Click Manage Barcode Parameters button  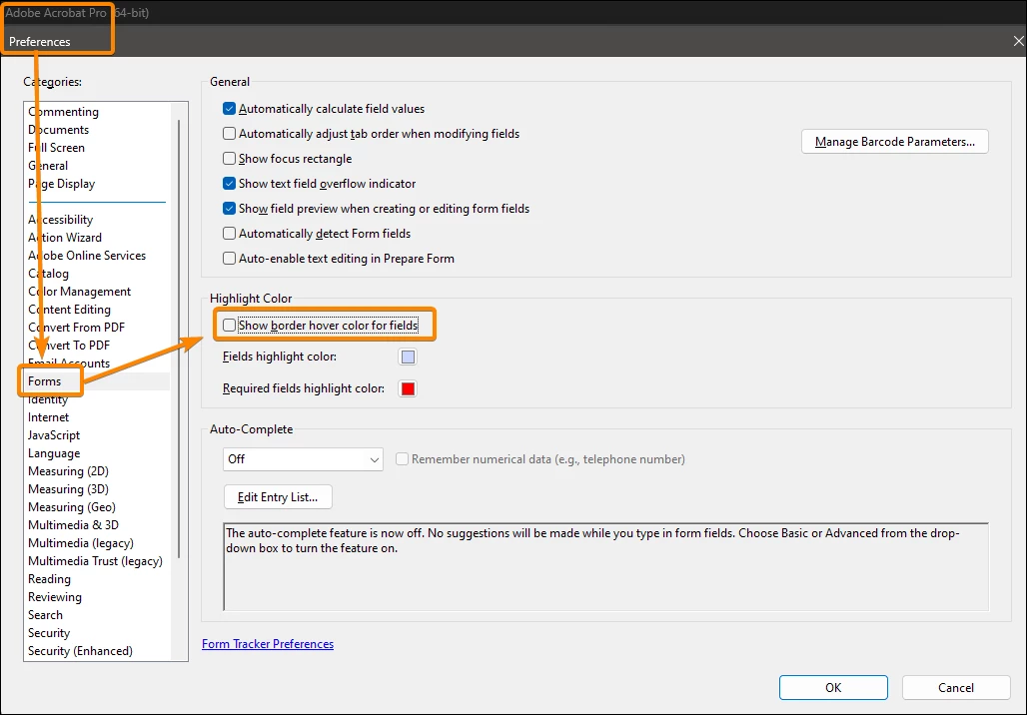895,142
